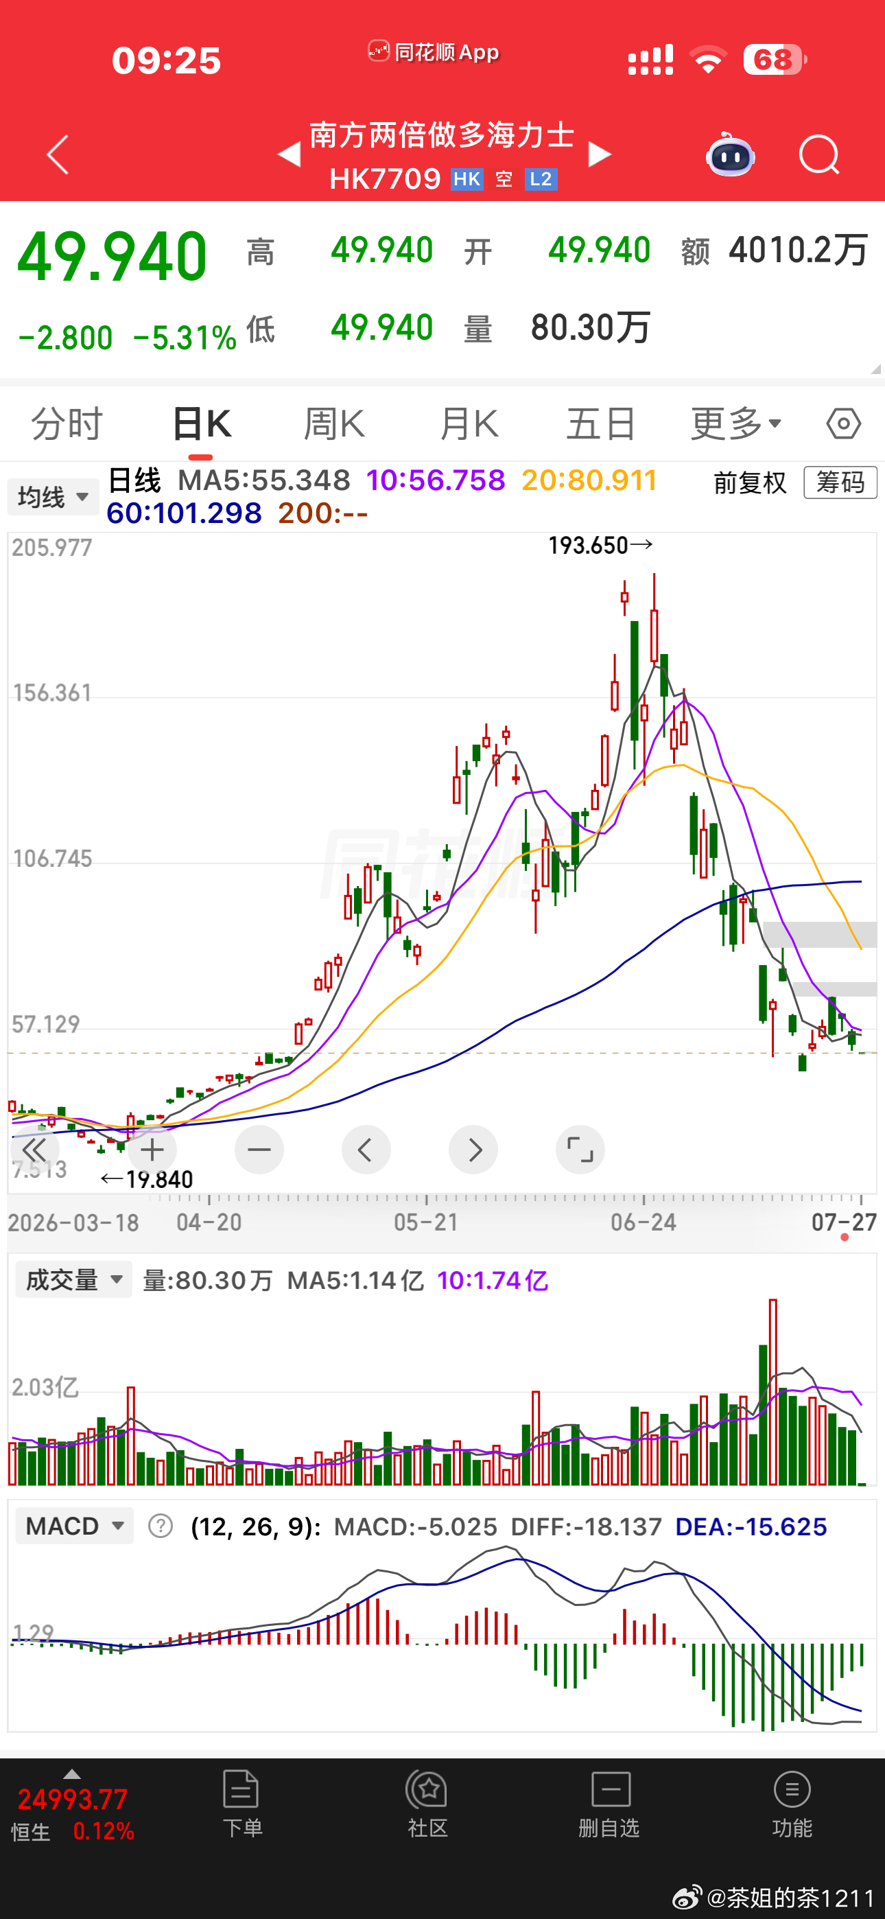This screenshot has width=885, height=1919.
Task: Open the 成交量 indicator dropdown
Action: click(74, 1280)
